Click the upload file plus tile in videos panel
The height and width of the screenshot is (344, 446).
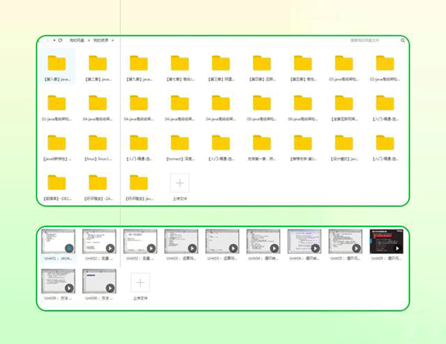(x=140, y=283)
